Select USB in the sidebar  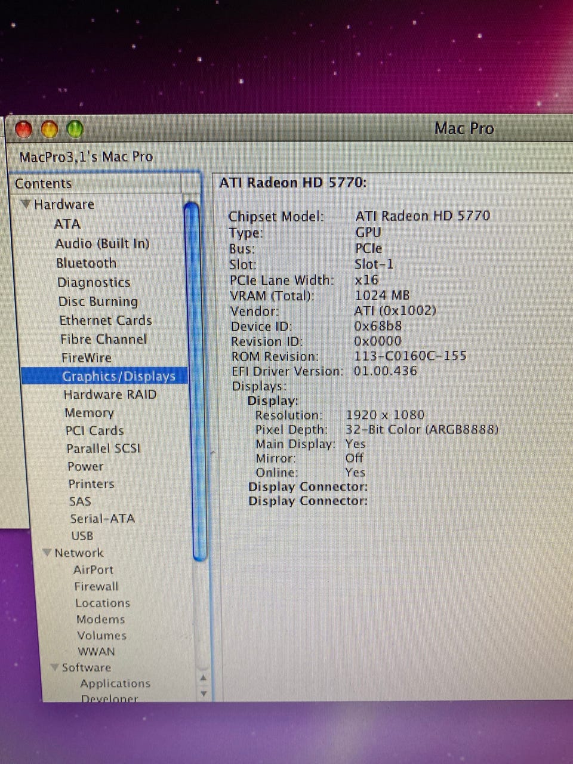tap(82, 536)
